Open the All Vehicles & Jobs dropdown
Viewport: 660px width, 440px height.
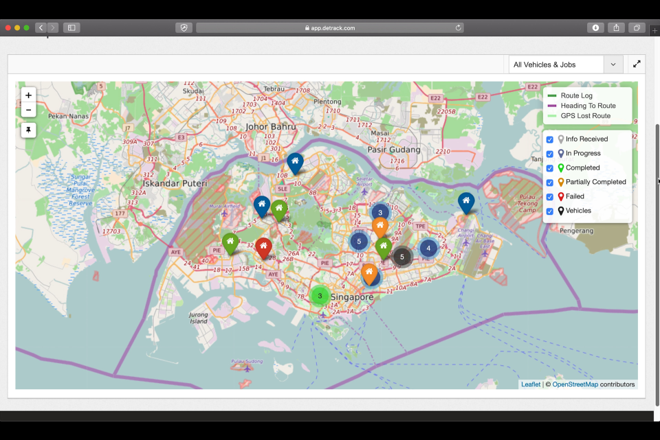tap(565, 65)
